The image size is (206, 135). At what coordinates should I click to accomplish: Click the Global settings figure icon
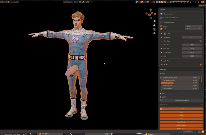pyautogui.click(x=161, y=14)
